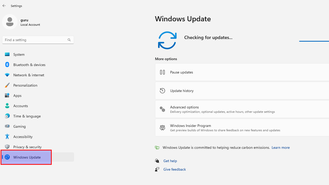Click the Get help headset icon
This screenshot has width=329, height=185.
(157, 161)
